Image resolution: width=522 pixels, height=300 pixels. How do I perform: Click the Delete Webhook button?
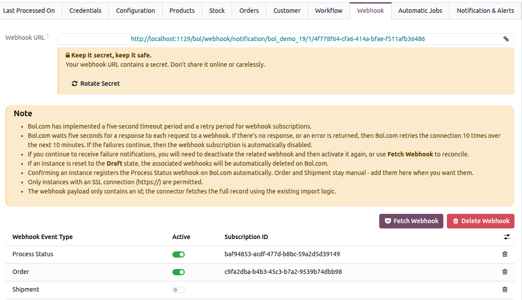point(481,221)
